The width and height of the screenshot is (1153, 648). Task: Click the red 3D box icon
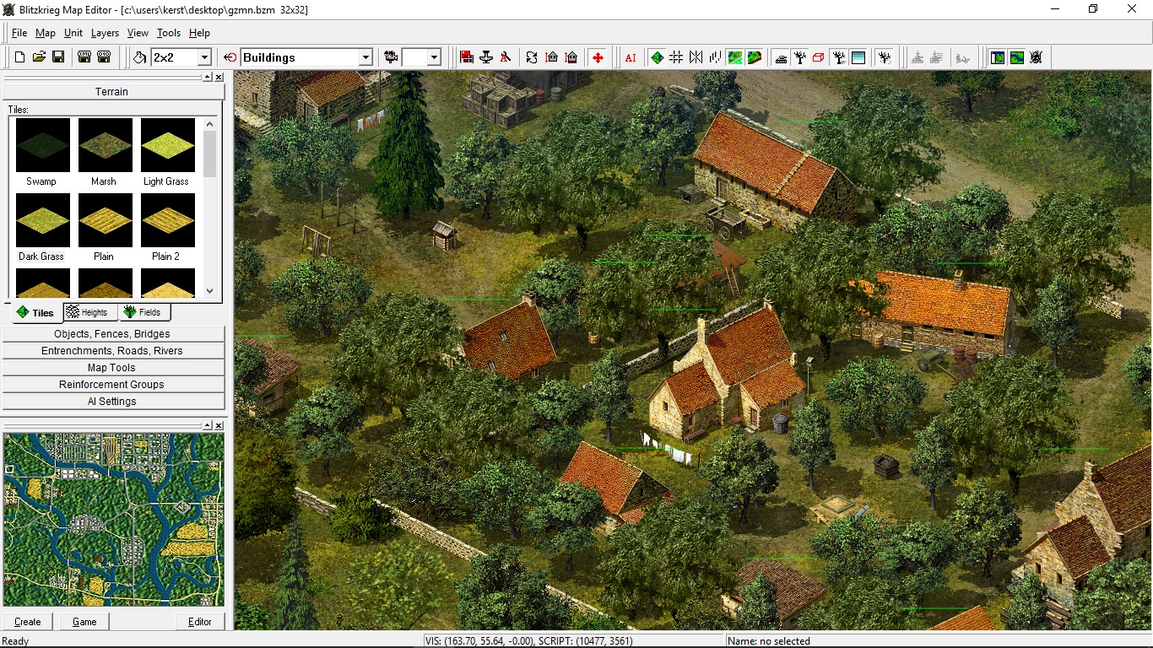pyautogui.click(x=819, y=57)
